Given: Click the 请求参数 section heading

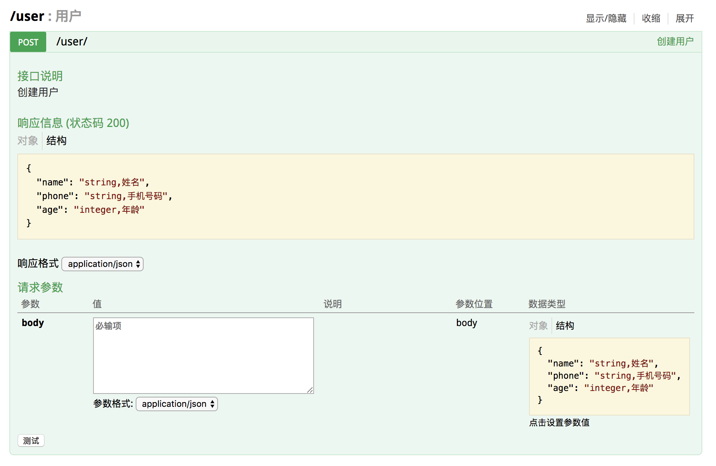Looking at the screenshot, I should 40,287.
